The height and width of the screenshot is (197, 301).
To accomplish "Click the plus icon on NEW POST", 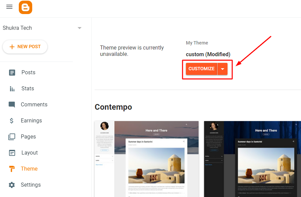I will [x=12, y=47].
